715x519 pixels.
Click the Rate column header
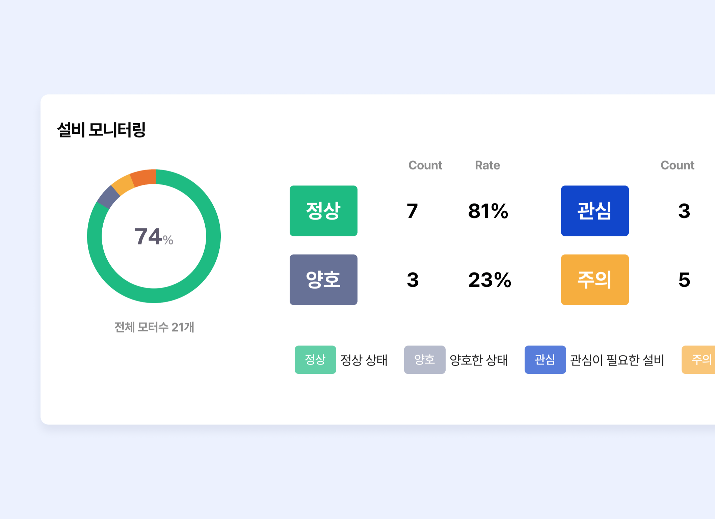487,165
